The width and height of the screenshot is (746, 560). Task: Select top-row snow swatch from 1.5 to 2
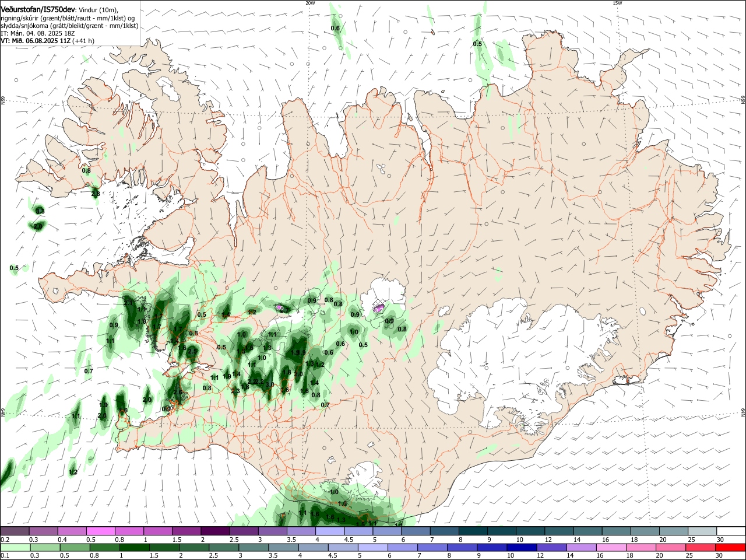[x=186, y=531]
